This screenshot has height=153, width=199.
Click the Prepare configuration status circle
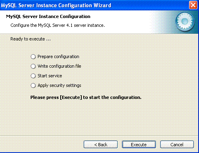pos(33,56)
